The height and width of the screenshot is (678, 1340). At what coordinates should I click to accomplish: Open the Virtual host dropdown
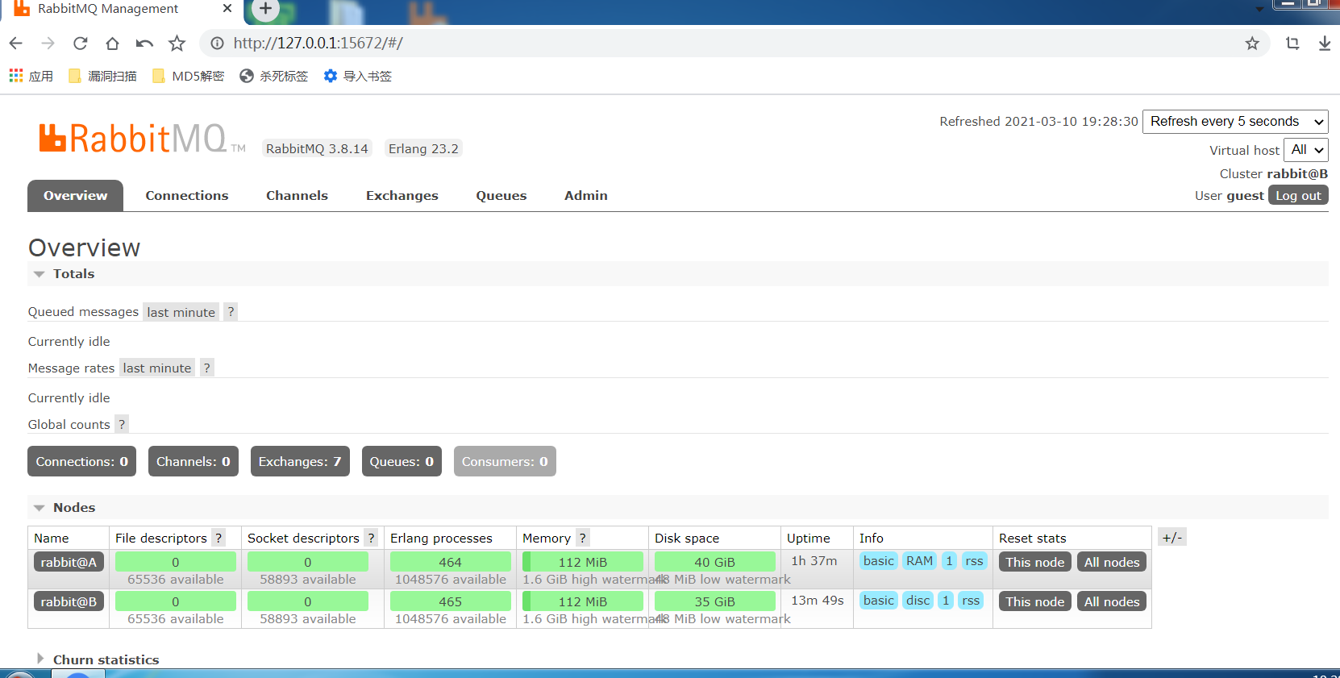click(1306, 150)
